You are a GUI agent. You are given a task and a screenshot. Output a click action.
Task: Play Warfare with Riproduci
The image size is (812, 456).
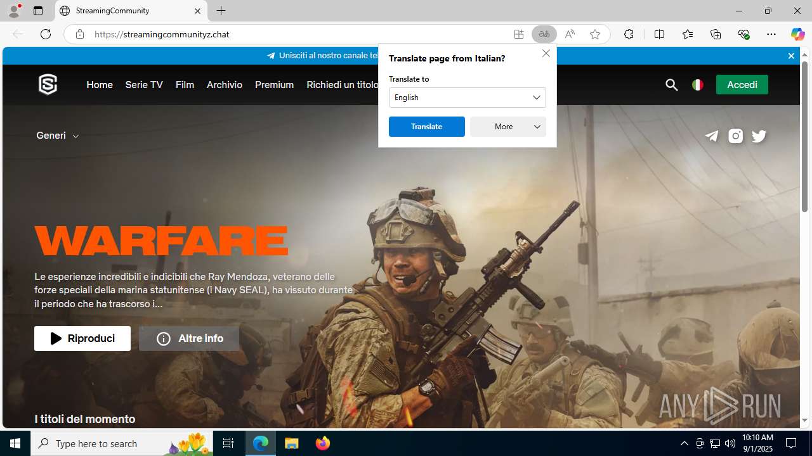click(82, 338)
